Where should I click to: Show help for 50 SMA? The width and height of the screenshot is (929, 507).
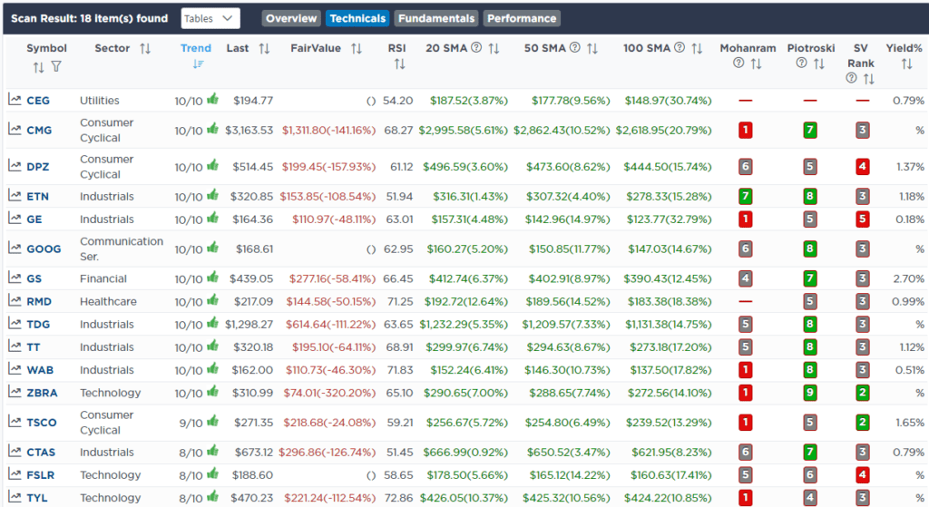pyautogui.click(x=574, y=47)
